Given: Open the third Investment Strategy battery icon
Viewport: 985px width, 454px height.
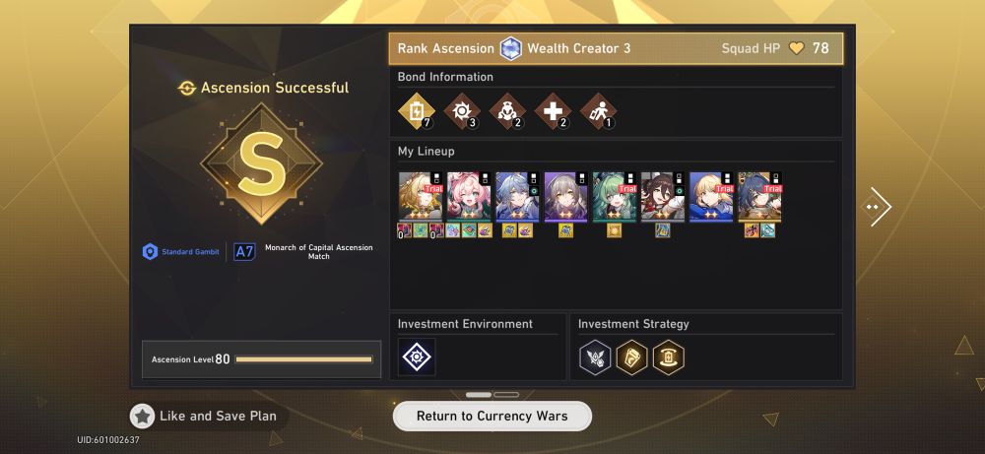Looking at the screenshot, I should tap(669, 357).
